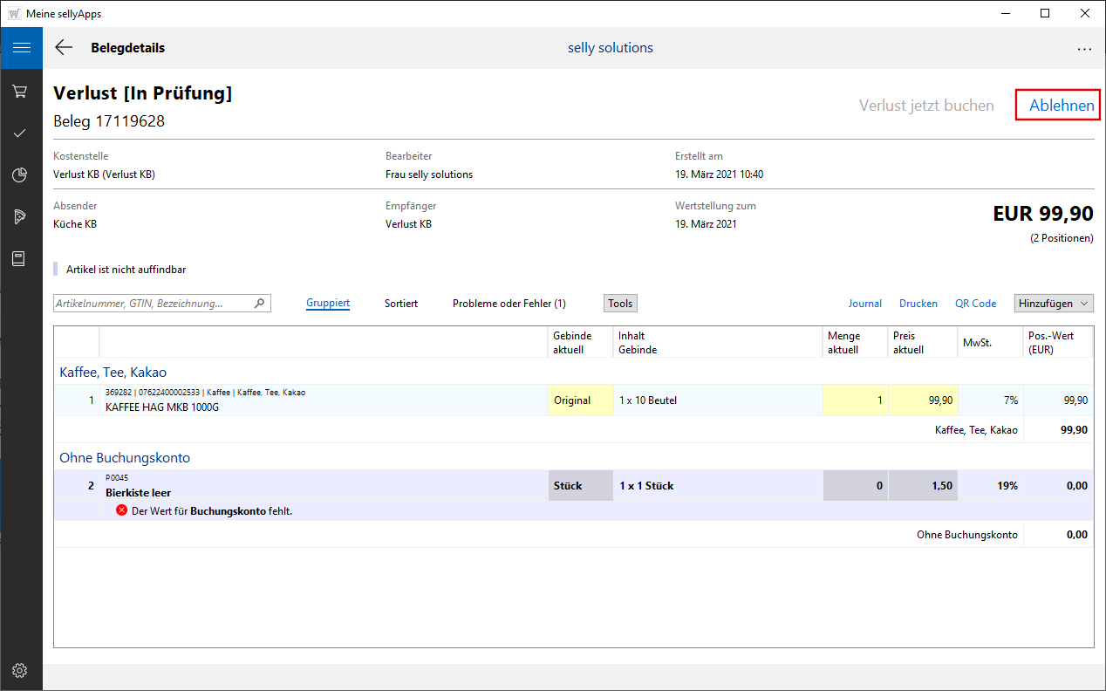The image size is (1106, 691).
Task: Expand the Hinzufügen dropdown
Action: pyautogui.click(x=1054, y=303)
